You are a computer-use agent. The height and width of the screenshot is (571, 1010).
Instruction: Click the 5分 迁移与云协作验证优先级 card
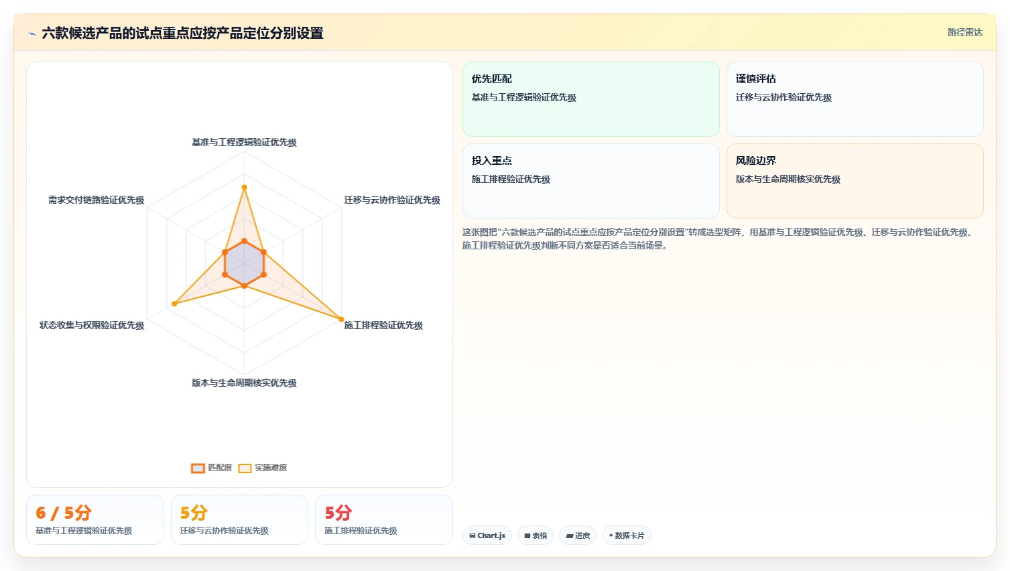239,519
